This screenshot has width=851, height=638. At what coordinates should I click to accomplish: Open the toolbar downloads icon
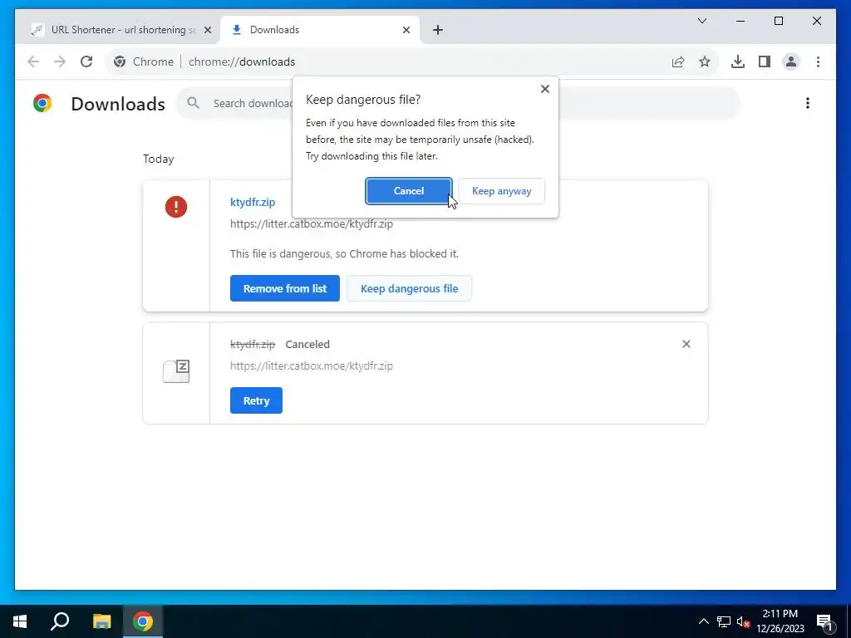tap(738, 61)
